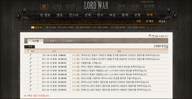The height and width of the screenshot is (99, 192).
Task: Check the 12:40:18 이빈카 levelup row box
Action: [x=31, y=75]
